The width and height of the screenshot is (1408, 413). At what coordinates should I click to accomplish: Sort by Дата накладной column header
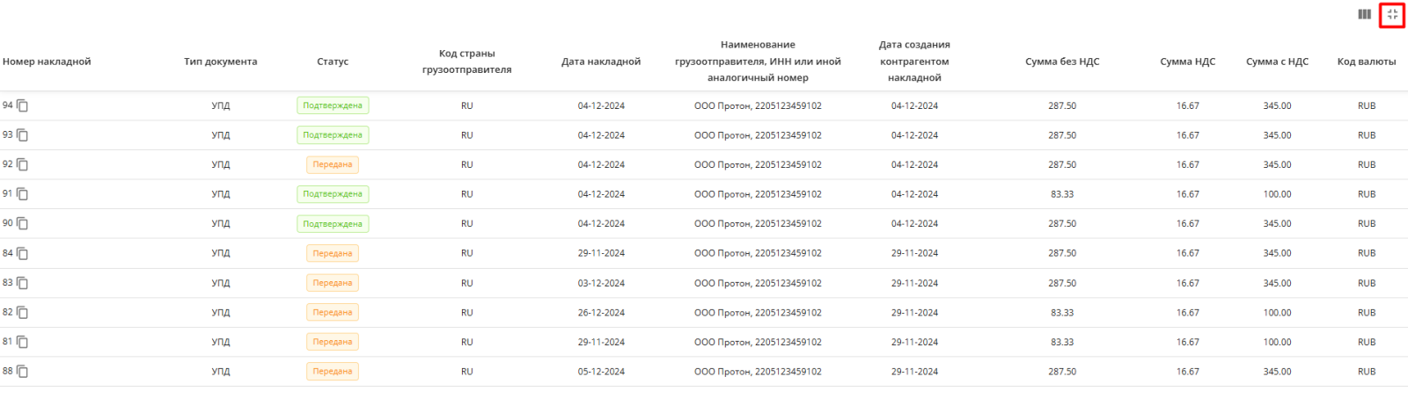(x=601, y=62)
